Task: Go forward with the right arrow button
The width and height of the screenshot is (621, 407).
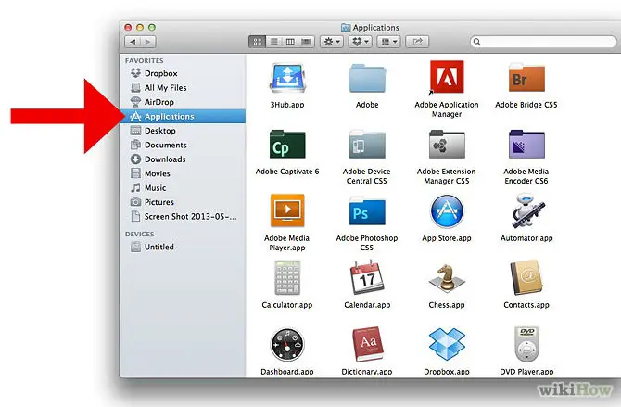Action: click(148, 42)
